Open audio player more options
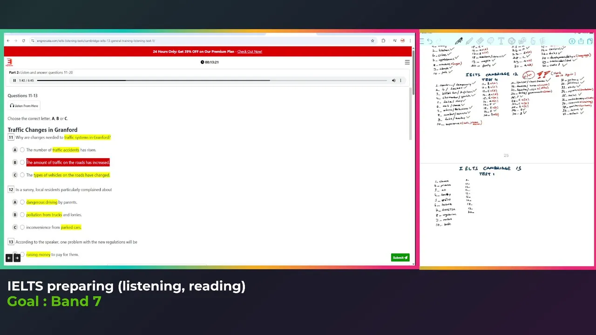The image size is (596, 335). pyautogui.click(x=400, y=80)
